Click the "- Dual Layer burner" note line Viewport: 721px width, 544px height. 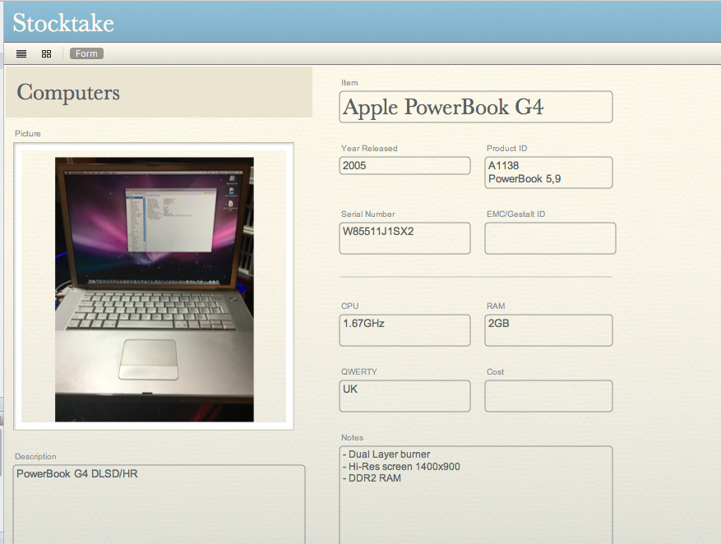[x=386, y=454]
